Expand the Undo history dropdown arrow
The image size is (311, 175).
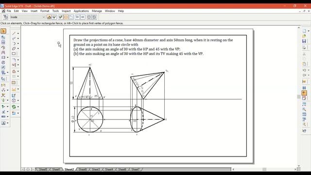point(309,70)
